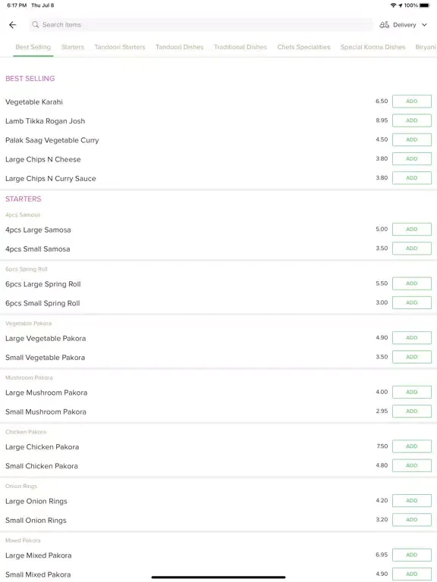This screenshot has height=582, width=437.
Task: Select the Delivery order type label
Action: [404, 25]
